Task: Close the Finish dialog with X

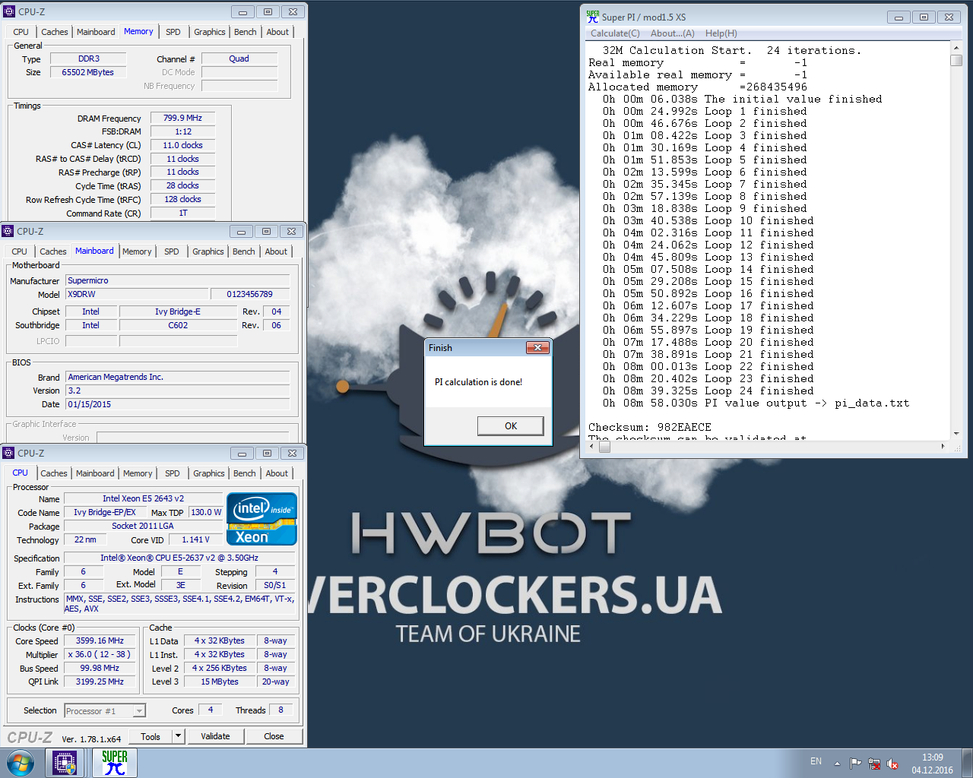Action: tap(537, 348)
